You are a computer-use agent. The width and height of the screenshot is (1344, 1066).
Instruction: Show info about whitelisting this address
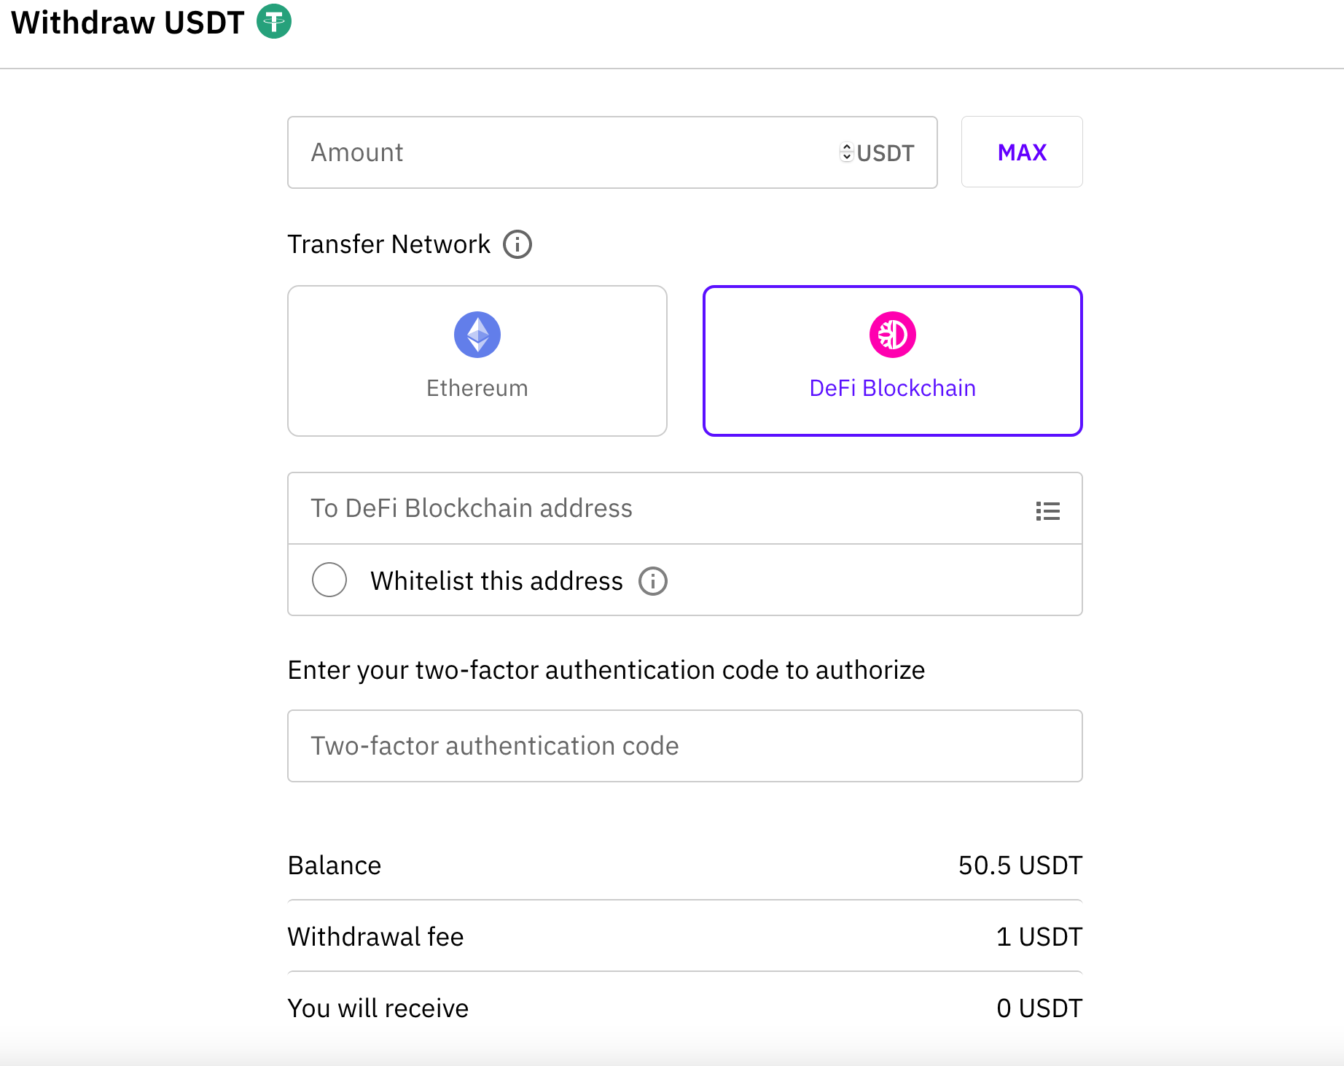coord(653,581)
